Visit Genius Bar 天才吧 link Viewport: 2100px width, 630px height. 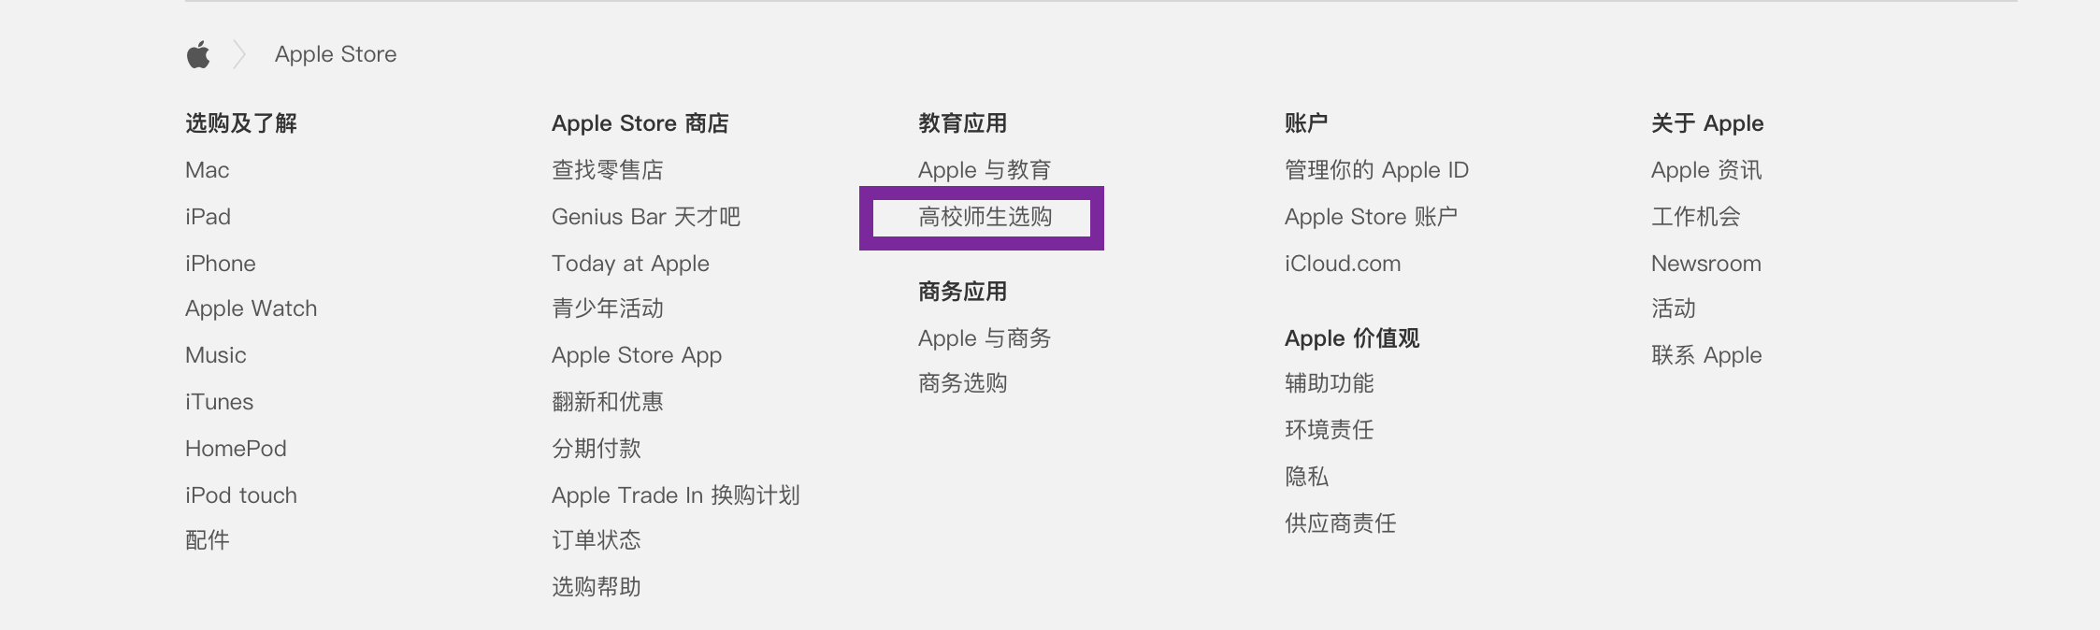click(645, 217)
